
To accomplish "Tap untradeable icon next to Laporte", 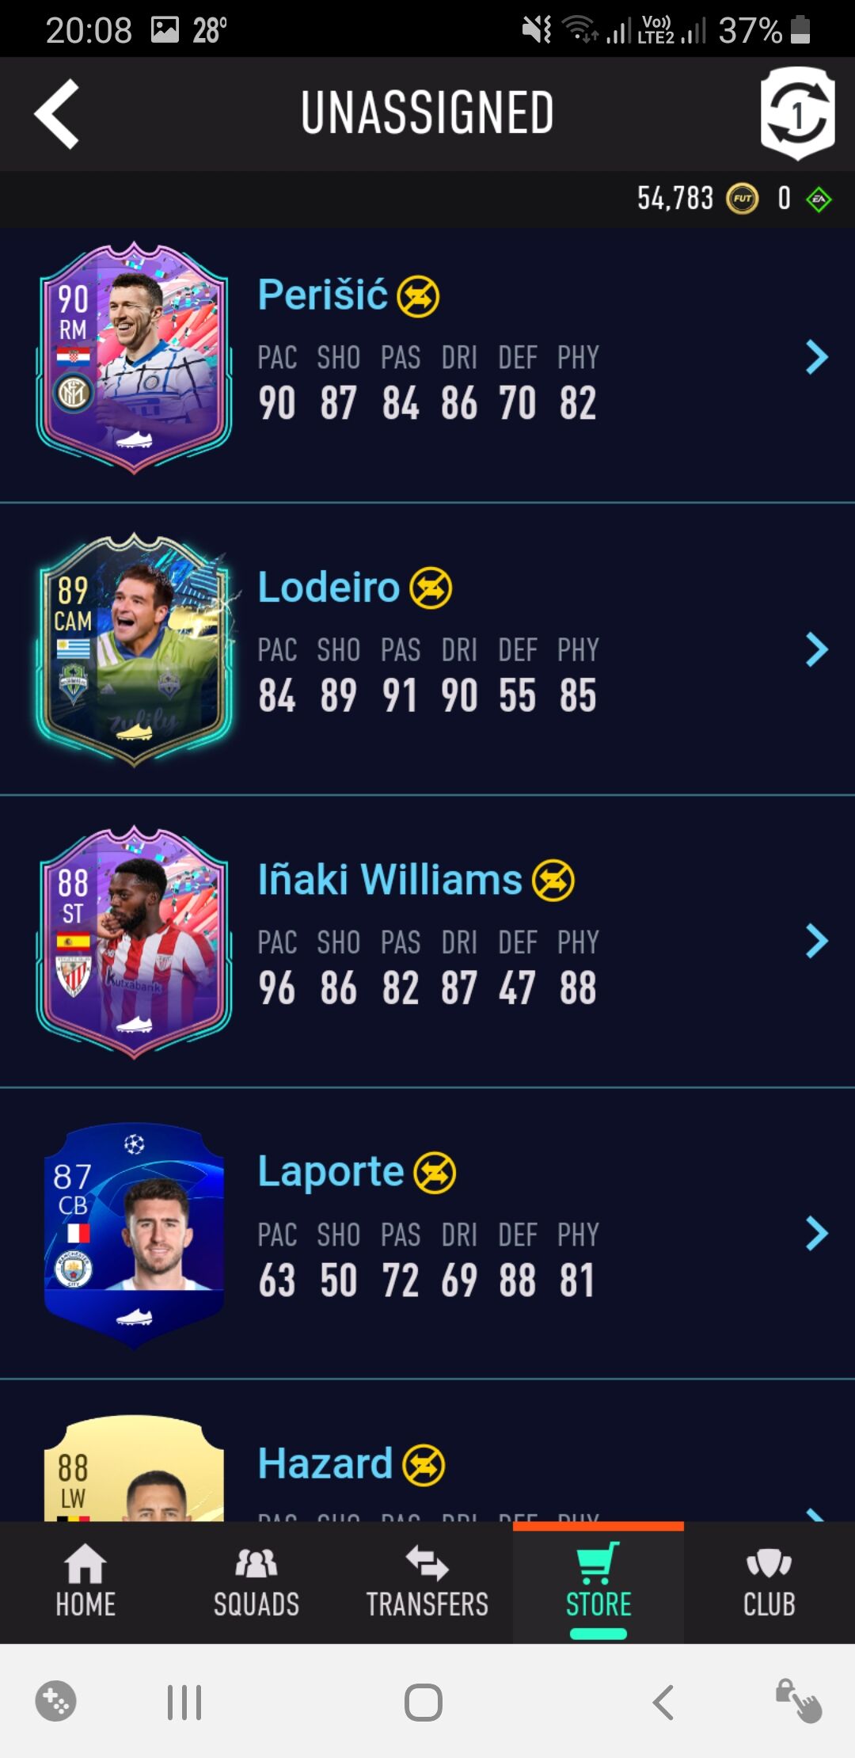I will click(x=435, y=1173).
